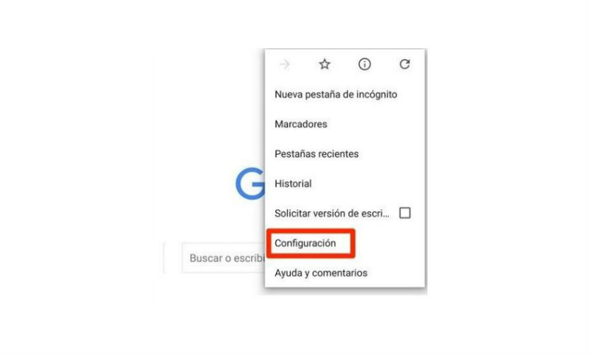The height and width of the screenshot is (355, 589).
Task: Reload the page with the refresh icon
Action: [x=404, y=64]
